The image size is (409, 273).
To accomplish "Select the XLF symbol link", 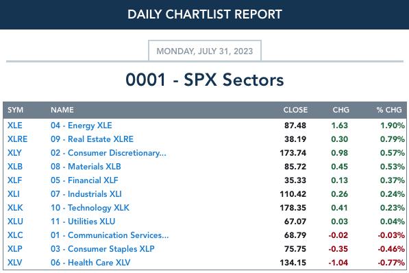I will [14, 180].
